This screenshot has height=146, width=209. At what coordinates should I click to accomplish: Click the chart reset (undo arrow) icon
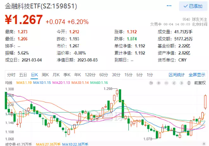(x=151, y=83)
